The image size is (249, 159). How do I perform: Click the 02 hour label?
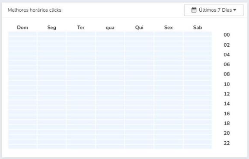click(x=227, y=45)
